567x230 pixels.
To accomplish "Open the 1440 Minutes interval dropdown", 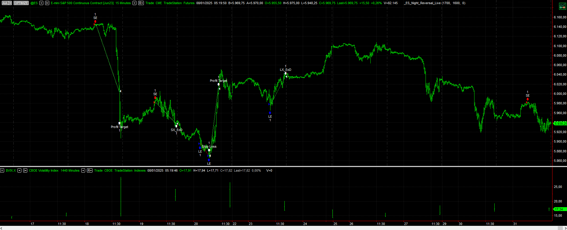I will click(x=83, y=170).
